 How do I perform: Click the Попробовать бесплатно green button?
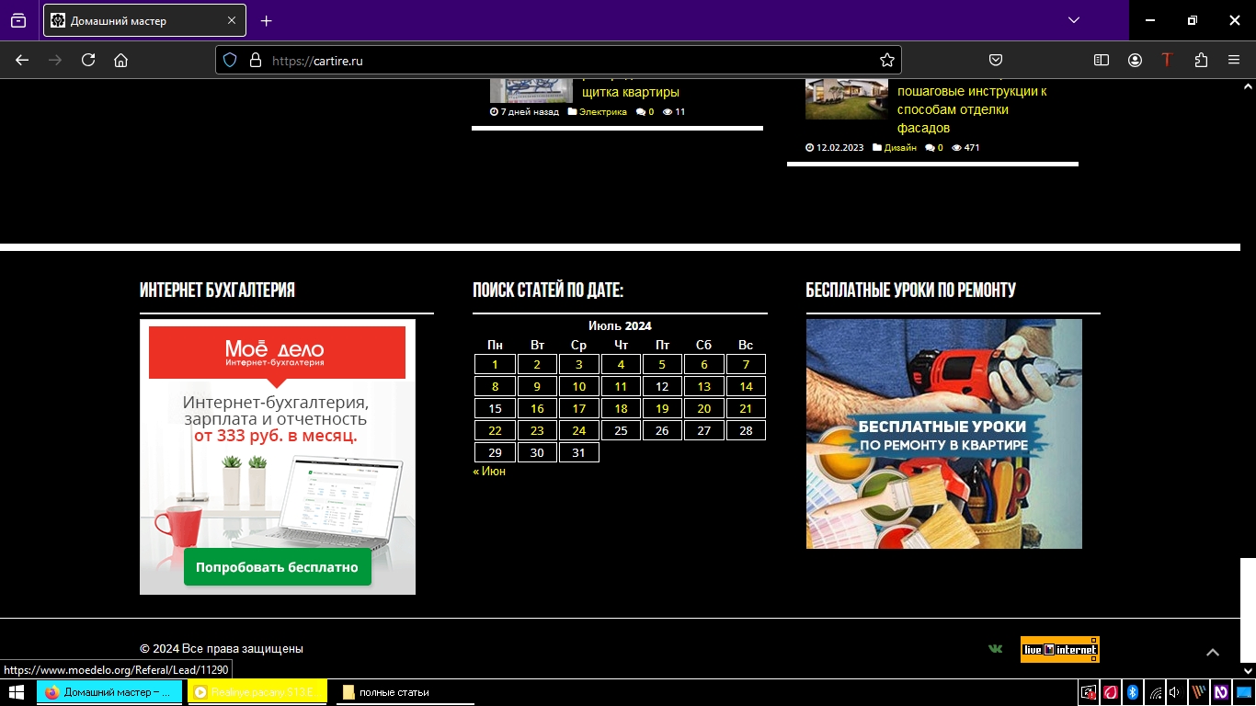pyautogui.click(x=277, y=567)
